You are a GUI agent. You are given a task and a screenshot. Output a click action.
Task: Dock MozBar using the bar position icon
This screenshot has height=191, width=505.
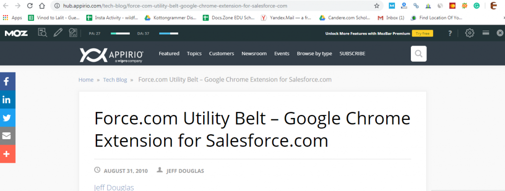point(486,33)
